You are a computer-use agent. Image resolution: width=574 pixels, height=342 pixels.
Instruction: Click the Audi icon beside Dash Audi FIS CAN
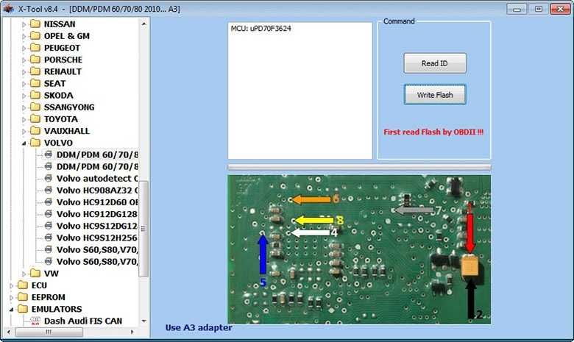coord(35,321)
